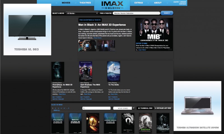
Task: Buy tickets for Prometheus
Action: pyautogui.click(x=57, y=97)
